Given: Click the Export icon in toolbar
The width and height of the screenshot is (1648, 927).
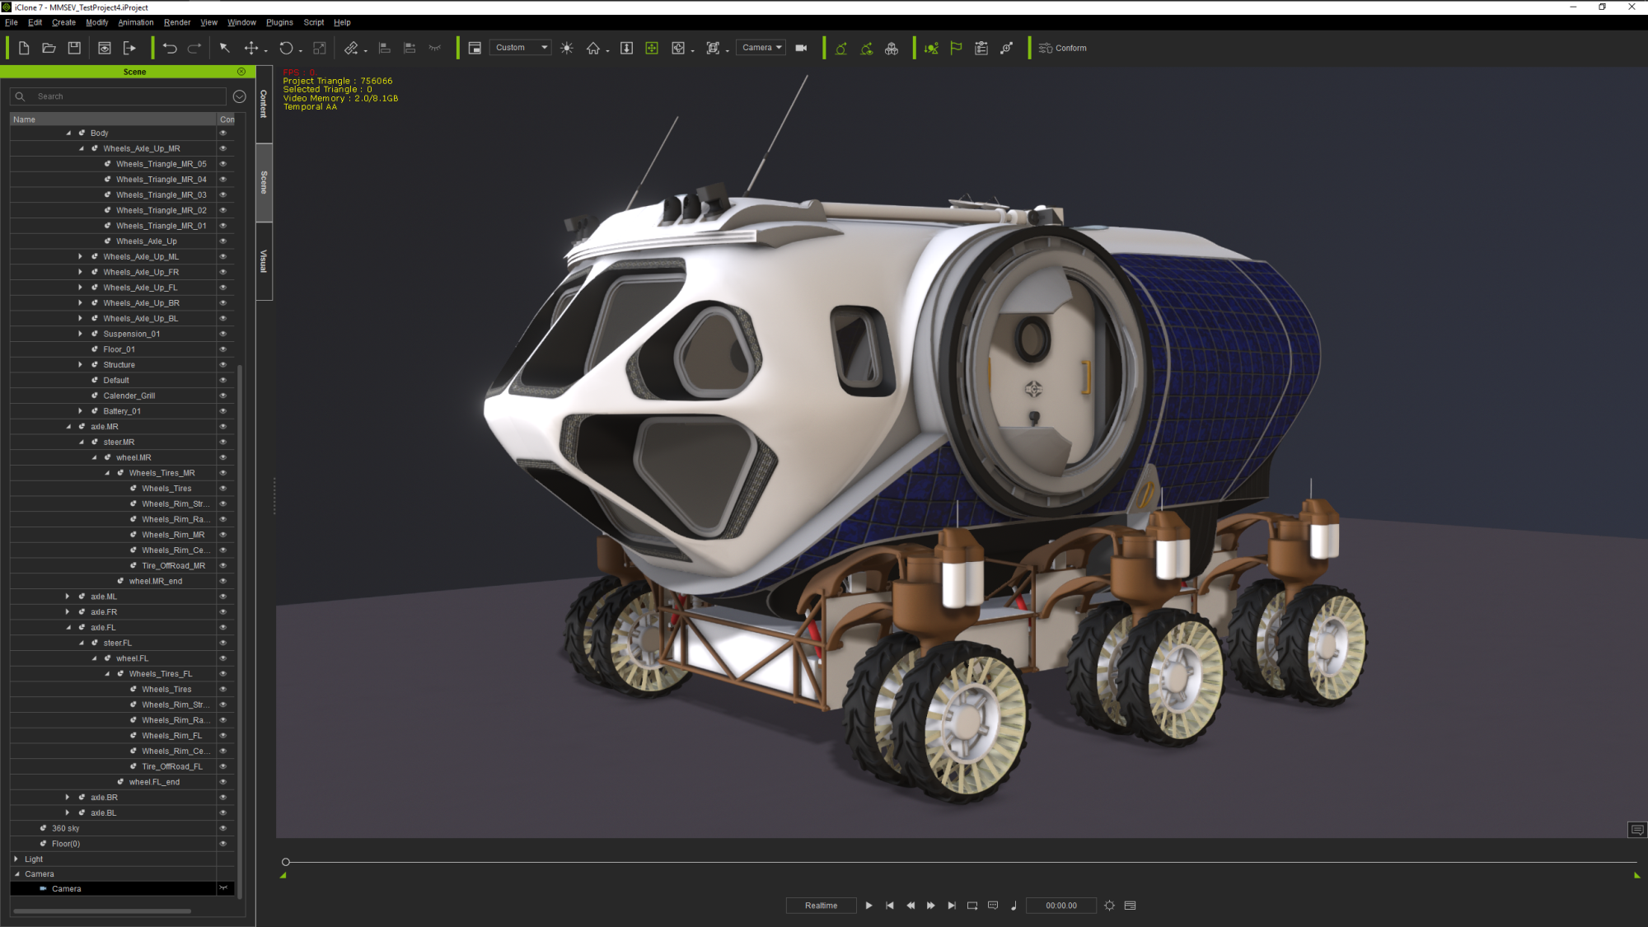Looking at the screenshot, I should pos(129,48).
